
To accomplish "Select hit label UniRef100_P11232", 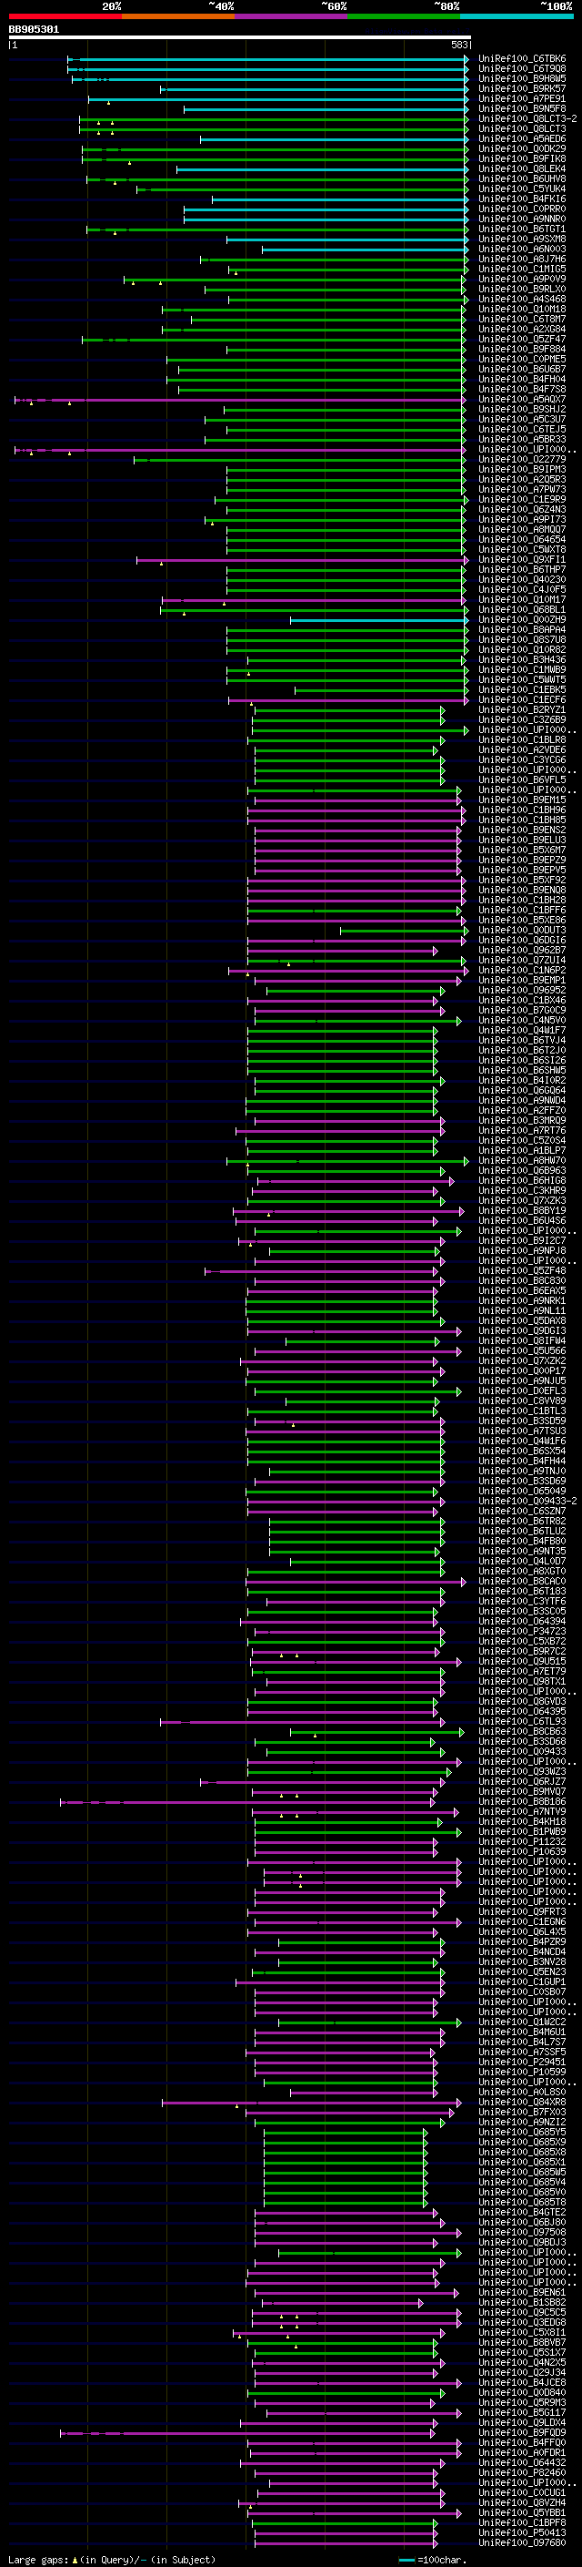I will (x=522, y=1841).
